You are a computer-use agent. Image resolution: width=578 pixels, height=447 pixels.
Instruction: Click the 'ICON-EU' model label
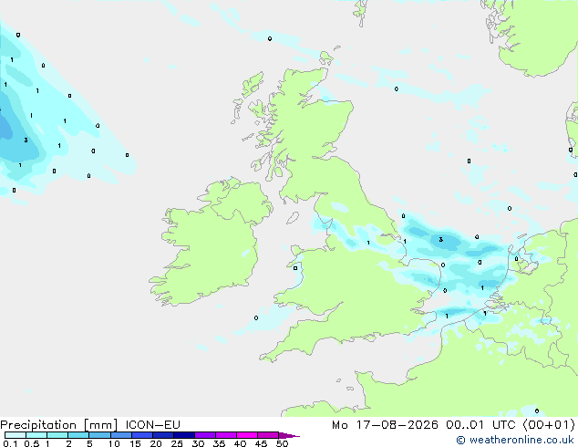(152, 425)
